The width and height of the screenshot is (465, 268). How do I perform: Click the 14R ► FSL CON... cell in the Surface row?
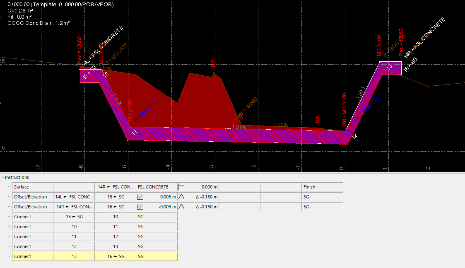116,187
